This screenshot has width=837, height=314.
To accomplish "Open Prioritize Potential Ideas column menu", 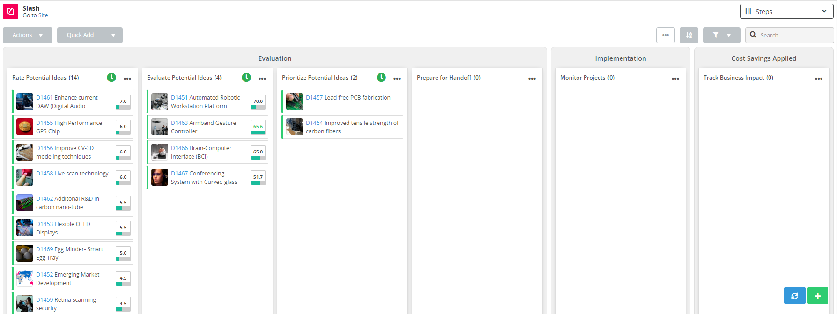I will click(x=397, y=79).
